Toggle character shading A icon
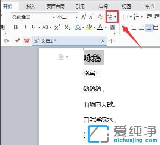160x145 pixels. point(113,27)
